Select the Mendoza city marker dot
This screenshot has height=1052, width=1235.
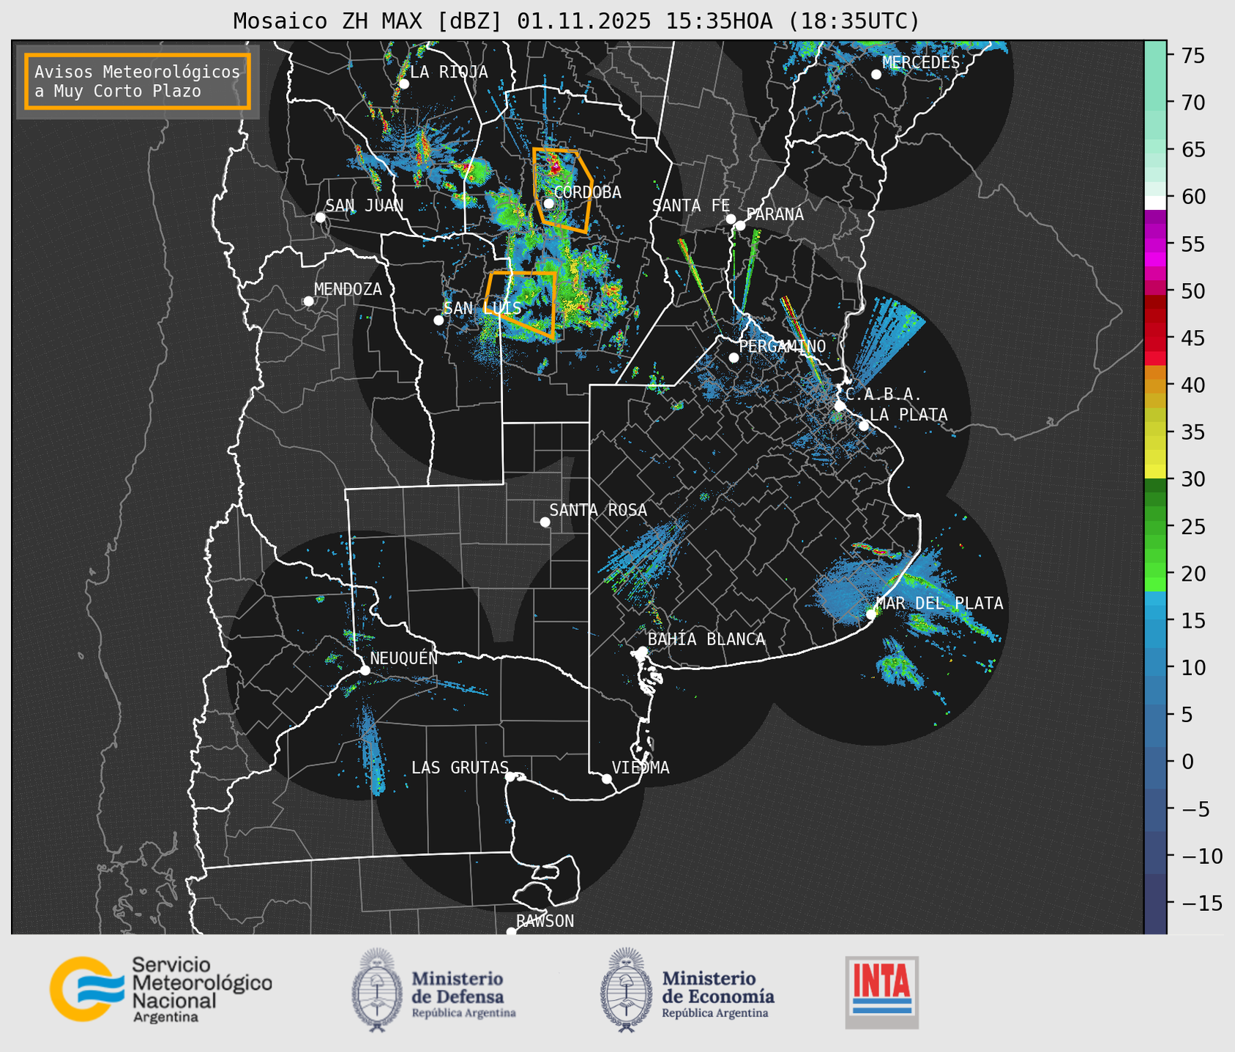point(309,301)
